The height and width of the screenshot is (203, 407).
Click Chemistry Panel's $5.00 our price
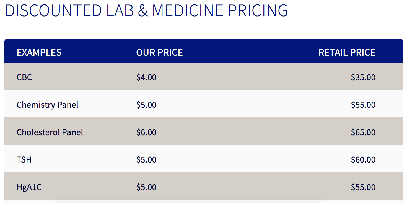click(146, 105)
